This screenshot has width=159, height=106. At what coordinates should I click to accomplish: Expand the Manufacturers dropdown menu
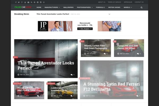(x=52, y=7)
